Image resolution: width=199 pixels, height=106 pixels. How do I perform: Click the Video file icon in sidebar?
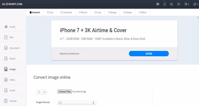(6, 80)
